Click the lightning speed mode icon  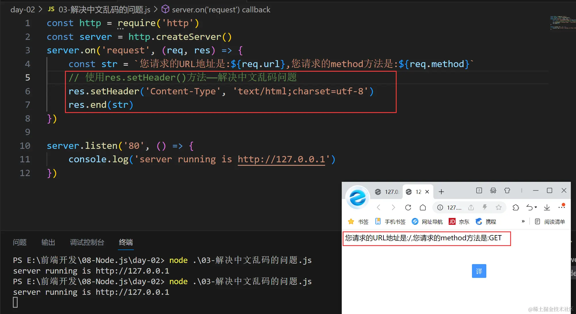485,207
